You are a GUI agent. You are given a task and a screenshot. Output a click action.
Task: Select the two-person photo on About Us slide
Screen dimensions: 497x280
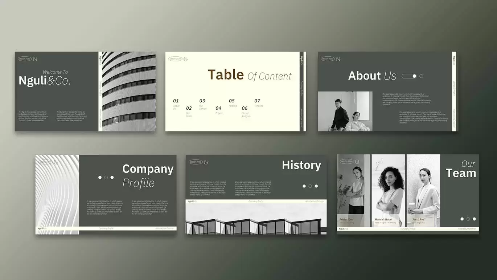[x=345, y=111]
